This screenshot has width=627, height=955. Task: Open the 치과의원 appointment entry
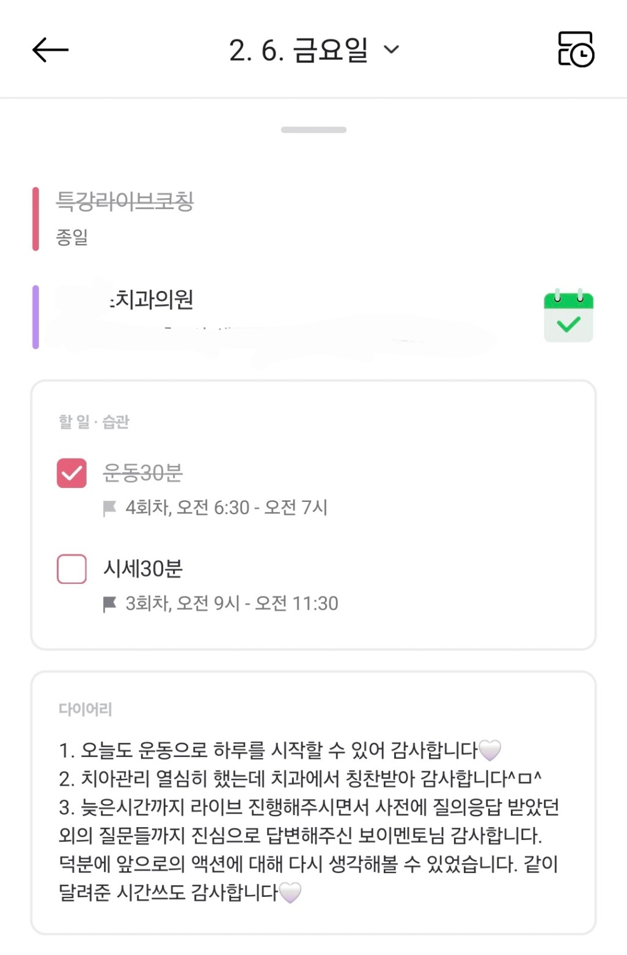tap(154, 300)
